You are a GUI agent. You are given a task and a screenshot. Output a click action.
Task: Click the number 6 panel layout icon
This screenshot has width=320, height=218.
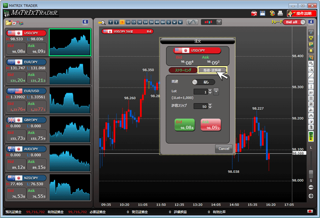coord(85,22)
